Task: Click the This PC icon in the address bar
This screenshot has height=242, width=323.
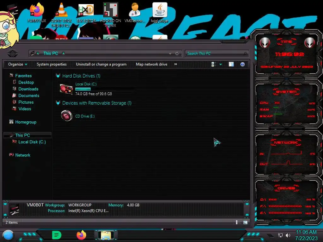Action: 32,53
